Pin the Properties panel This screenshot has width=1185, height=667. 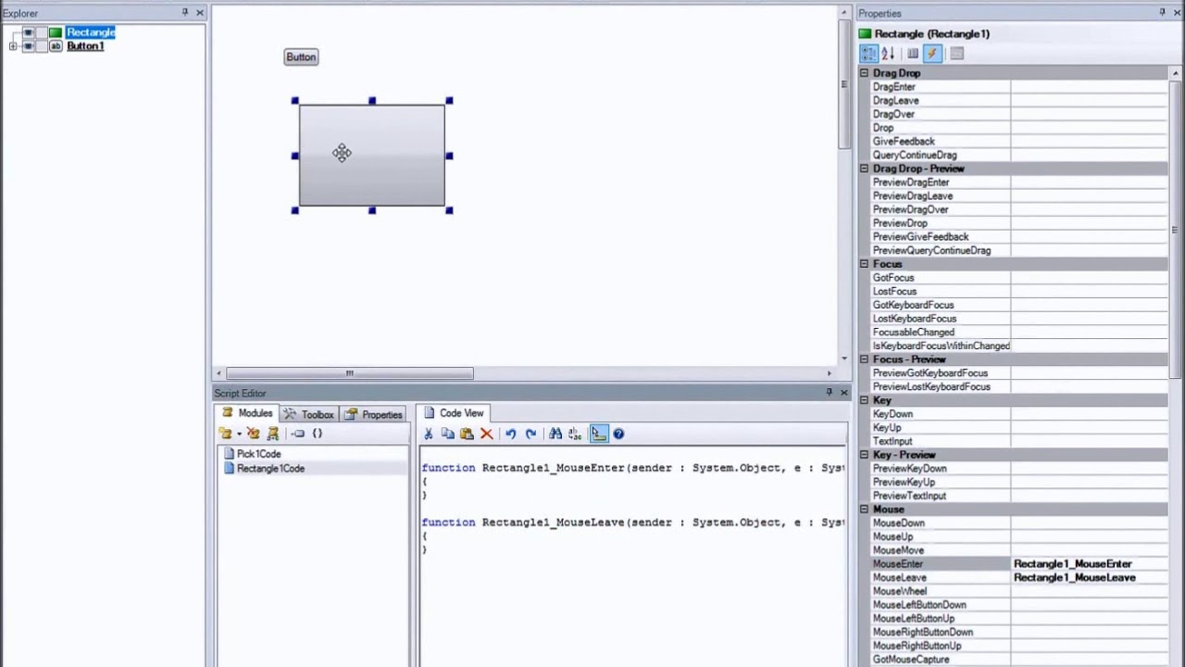(1163, 12)
